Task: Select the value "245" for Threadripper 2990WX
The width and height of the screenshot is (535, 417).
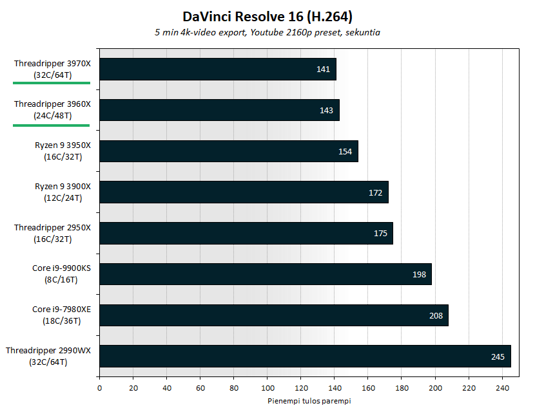Action: tap(498, 357)
